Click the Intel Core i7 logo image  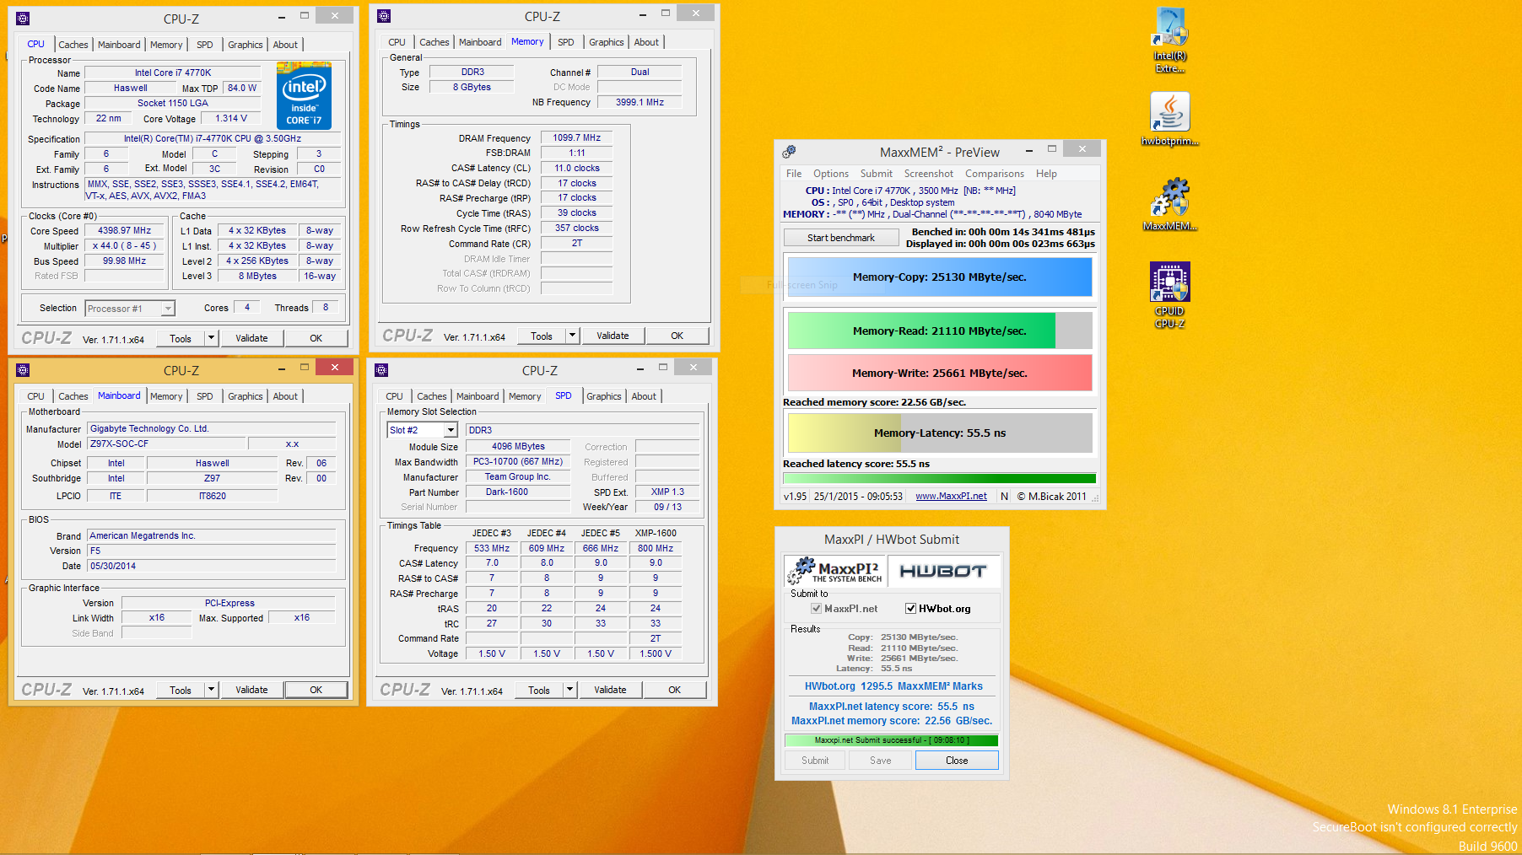304,95
